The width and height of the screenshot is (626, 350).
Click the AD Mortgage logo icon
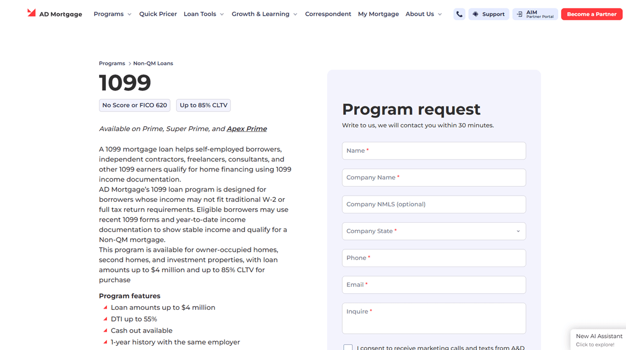pos(31,13)
